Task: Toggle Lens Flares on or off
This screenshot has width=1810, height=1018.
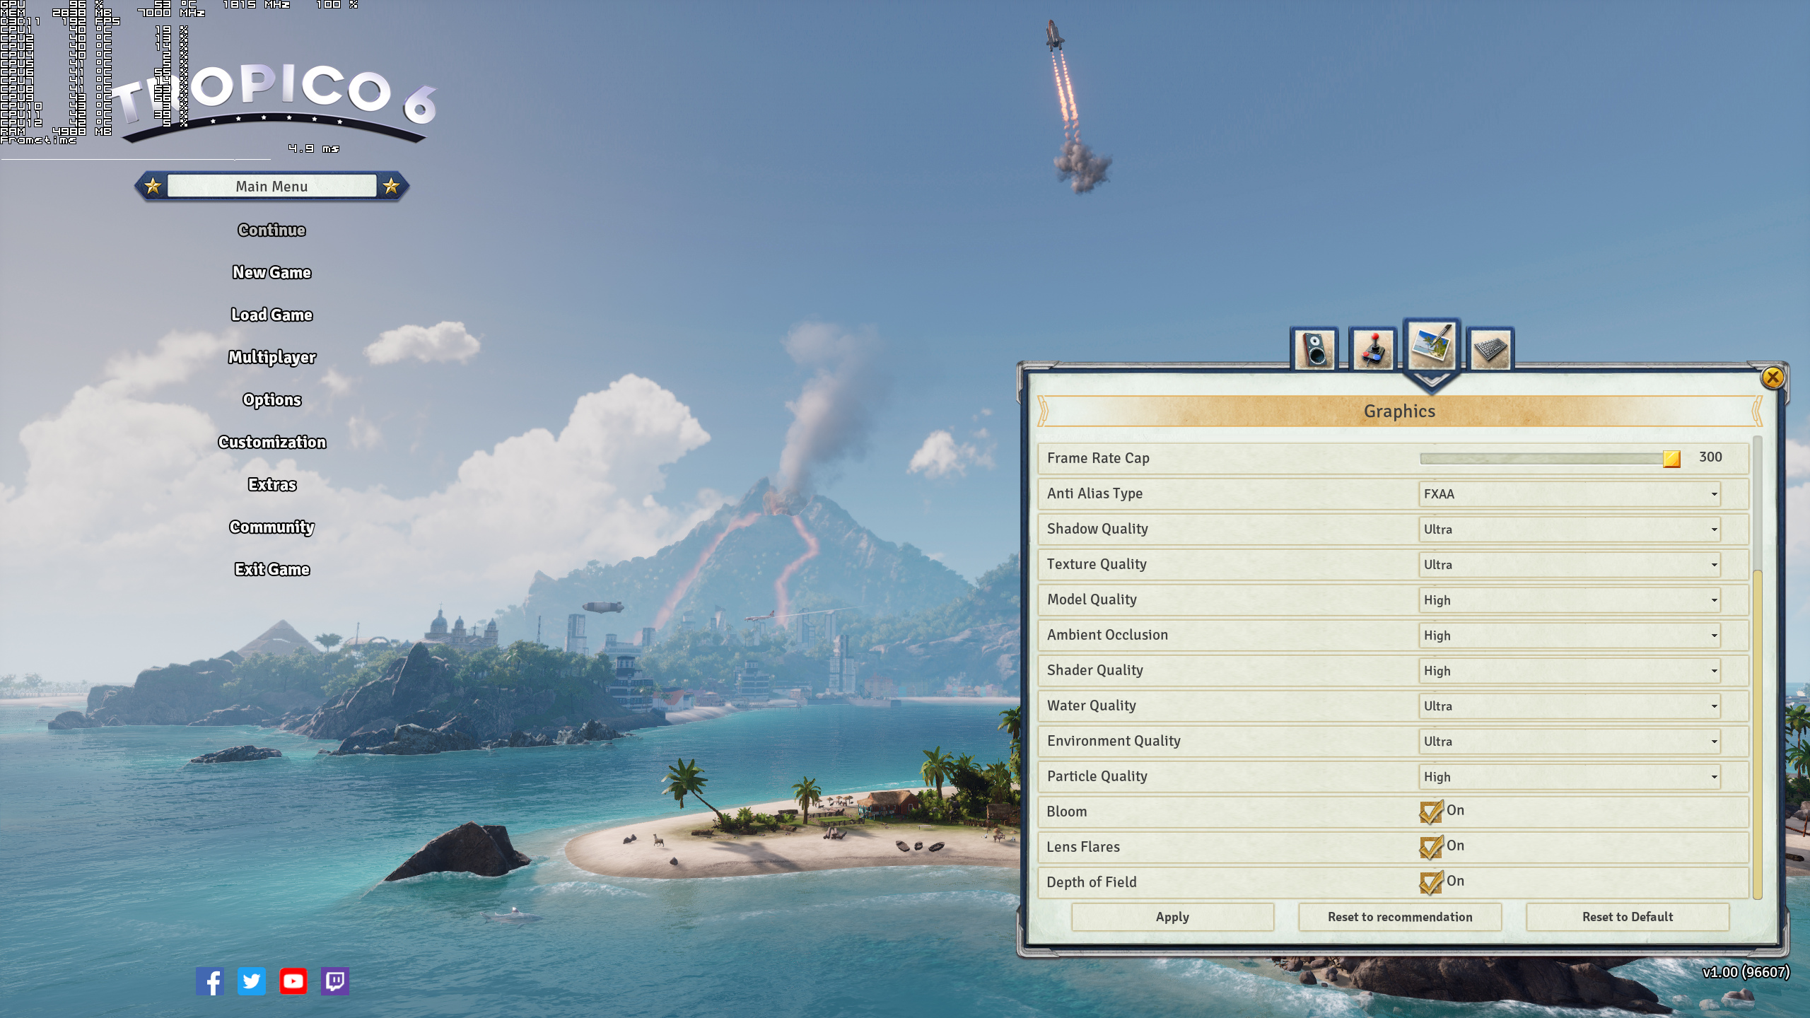Action: pos(1431,846)
